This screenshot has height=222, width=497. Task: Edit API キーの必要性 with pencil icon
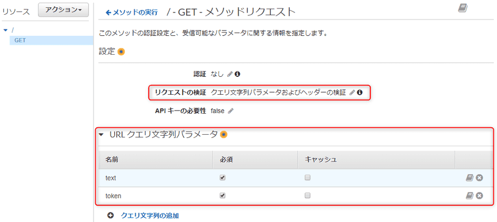point(231,111)
